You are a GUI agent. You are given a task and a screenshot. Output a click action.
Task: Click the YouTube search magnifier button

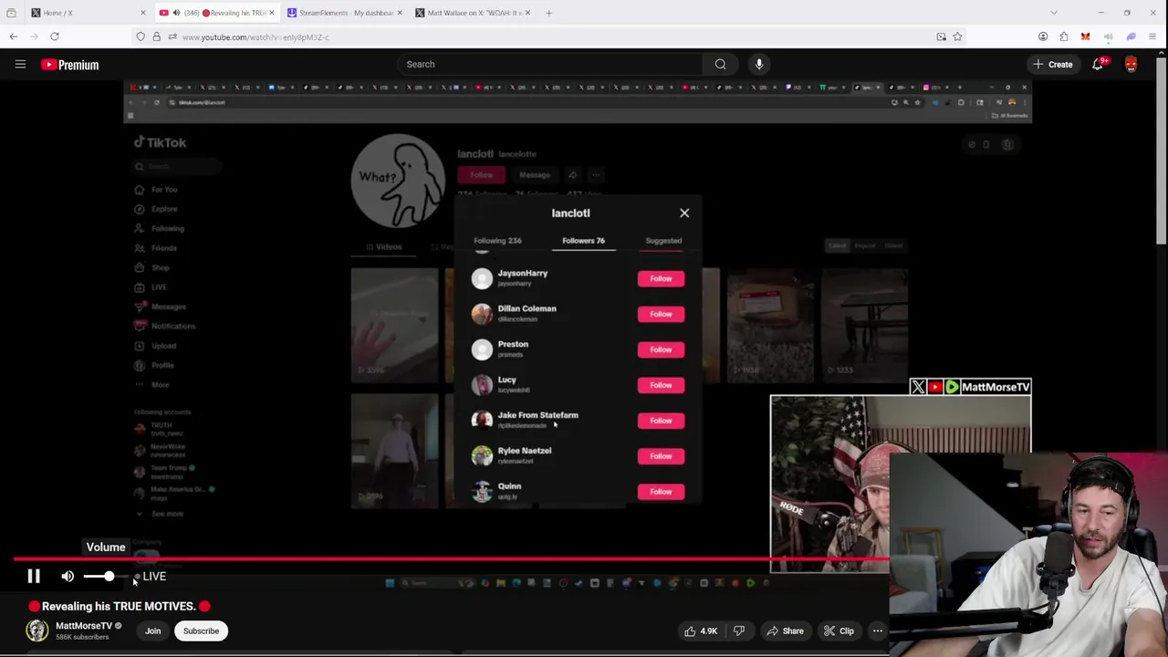(x=720, y=64)
